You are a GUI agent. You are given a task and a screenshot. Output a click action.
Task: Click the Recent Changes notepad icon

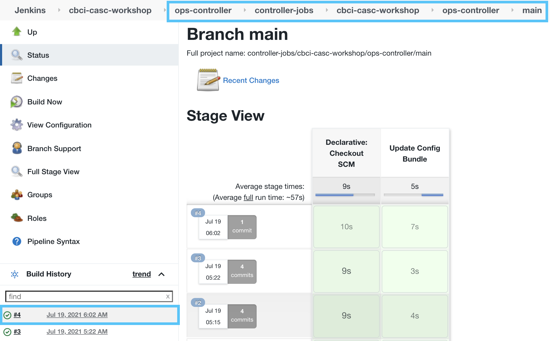[x=208, y=80]
